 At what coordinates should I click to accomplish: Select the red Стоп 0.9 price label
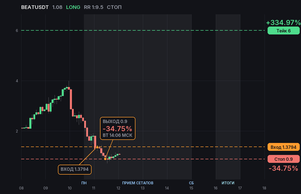tap(284, 159)
